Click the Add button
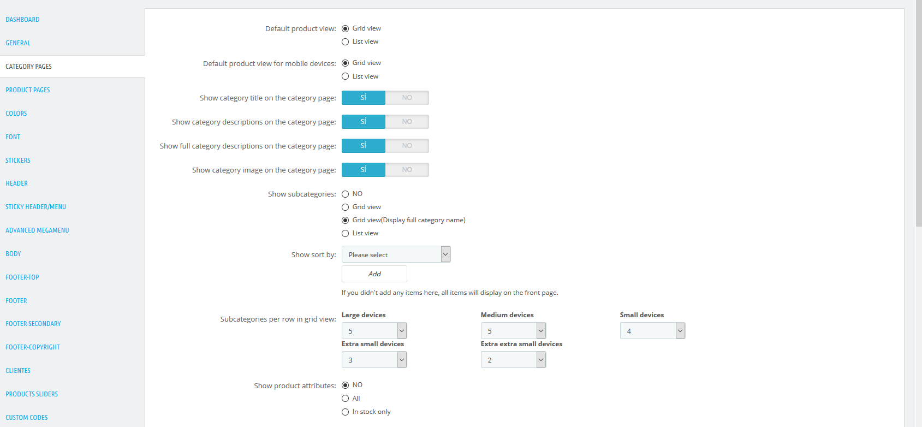922x427 pixels. tap(374, 274)
